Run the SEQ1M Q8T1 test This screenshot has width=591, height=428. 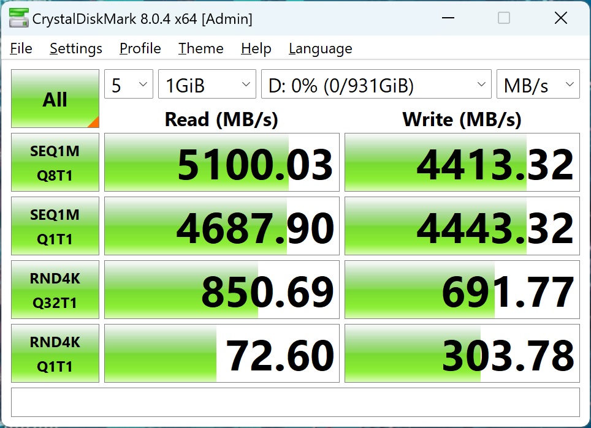coord(55,162)
